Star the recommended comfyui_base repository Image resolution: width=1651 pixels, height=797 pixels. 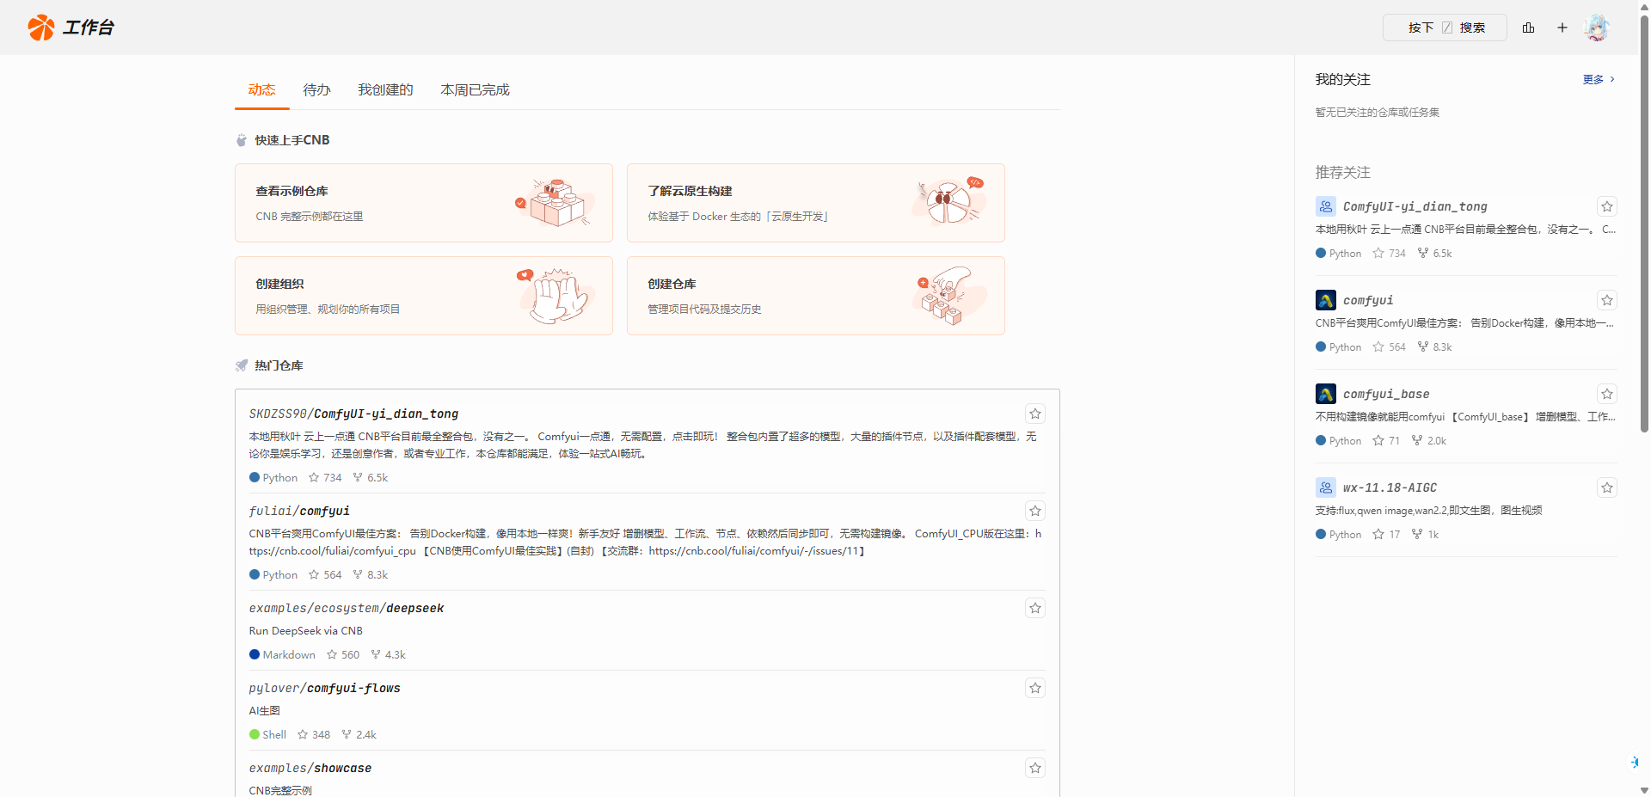[1606, 394]
